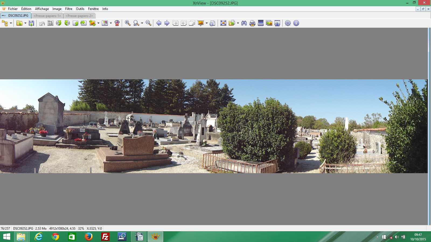Viewport: 431px width, 242px height.
Task: Save the image with the floppy icon
Action: pyautogui.click(x=32, y=23)
